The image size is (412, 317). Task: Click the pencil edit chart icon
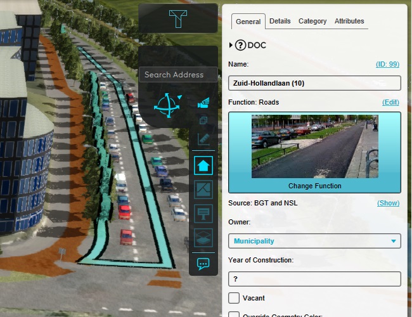pos(203,139)
